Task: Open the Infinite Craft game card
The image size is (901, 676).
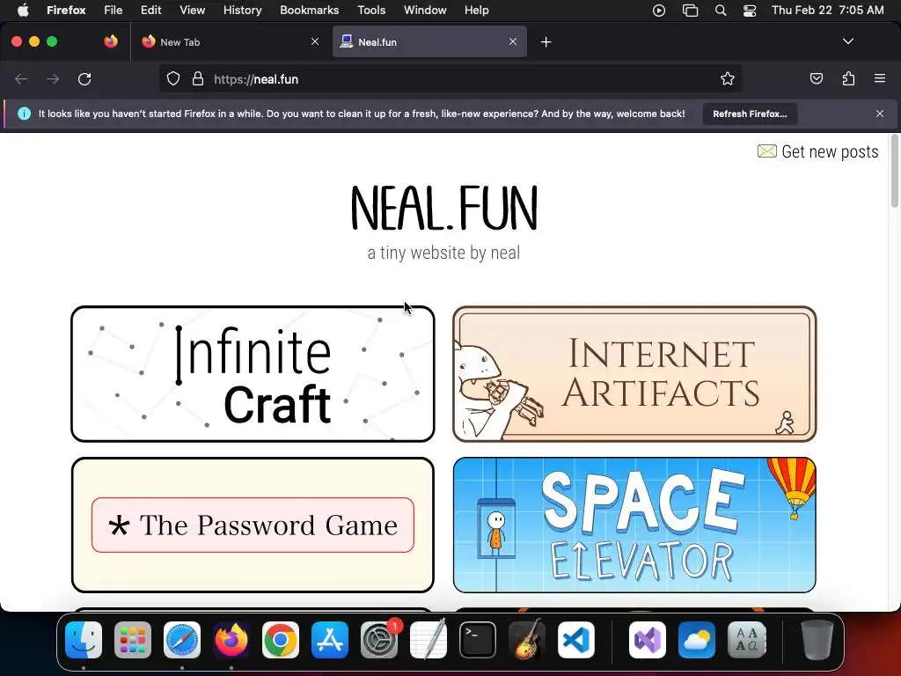Action: click(253, 374)
